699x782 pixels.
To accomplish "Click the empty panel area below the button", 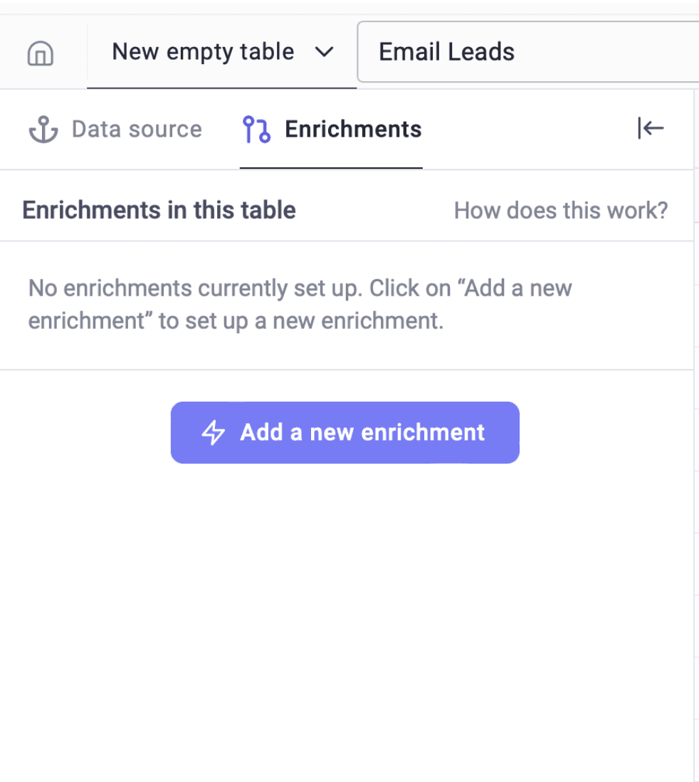I will coord(347,623).
